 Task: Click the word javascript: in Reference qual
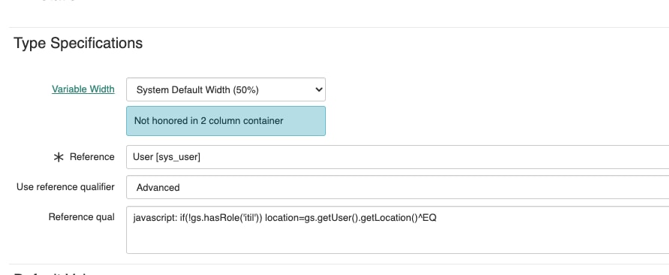152,218
